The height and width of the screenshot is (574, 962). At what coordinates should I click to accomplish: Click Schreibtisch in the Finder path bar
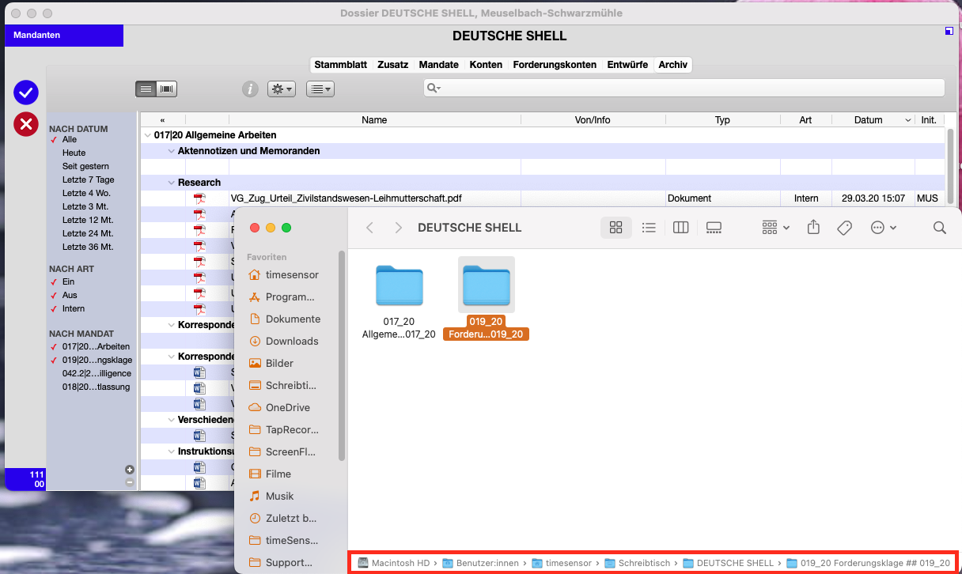click(638, 563)
